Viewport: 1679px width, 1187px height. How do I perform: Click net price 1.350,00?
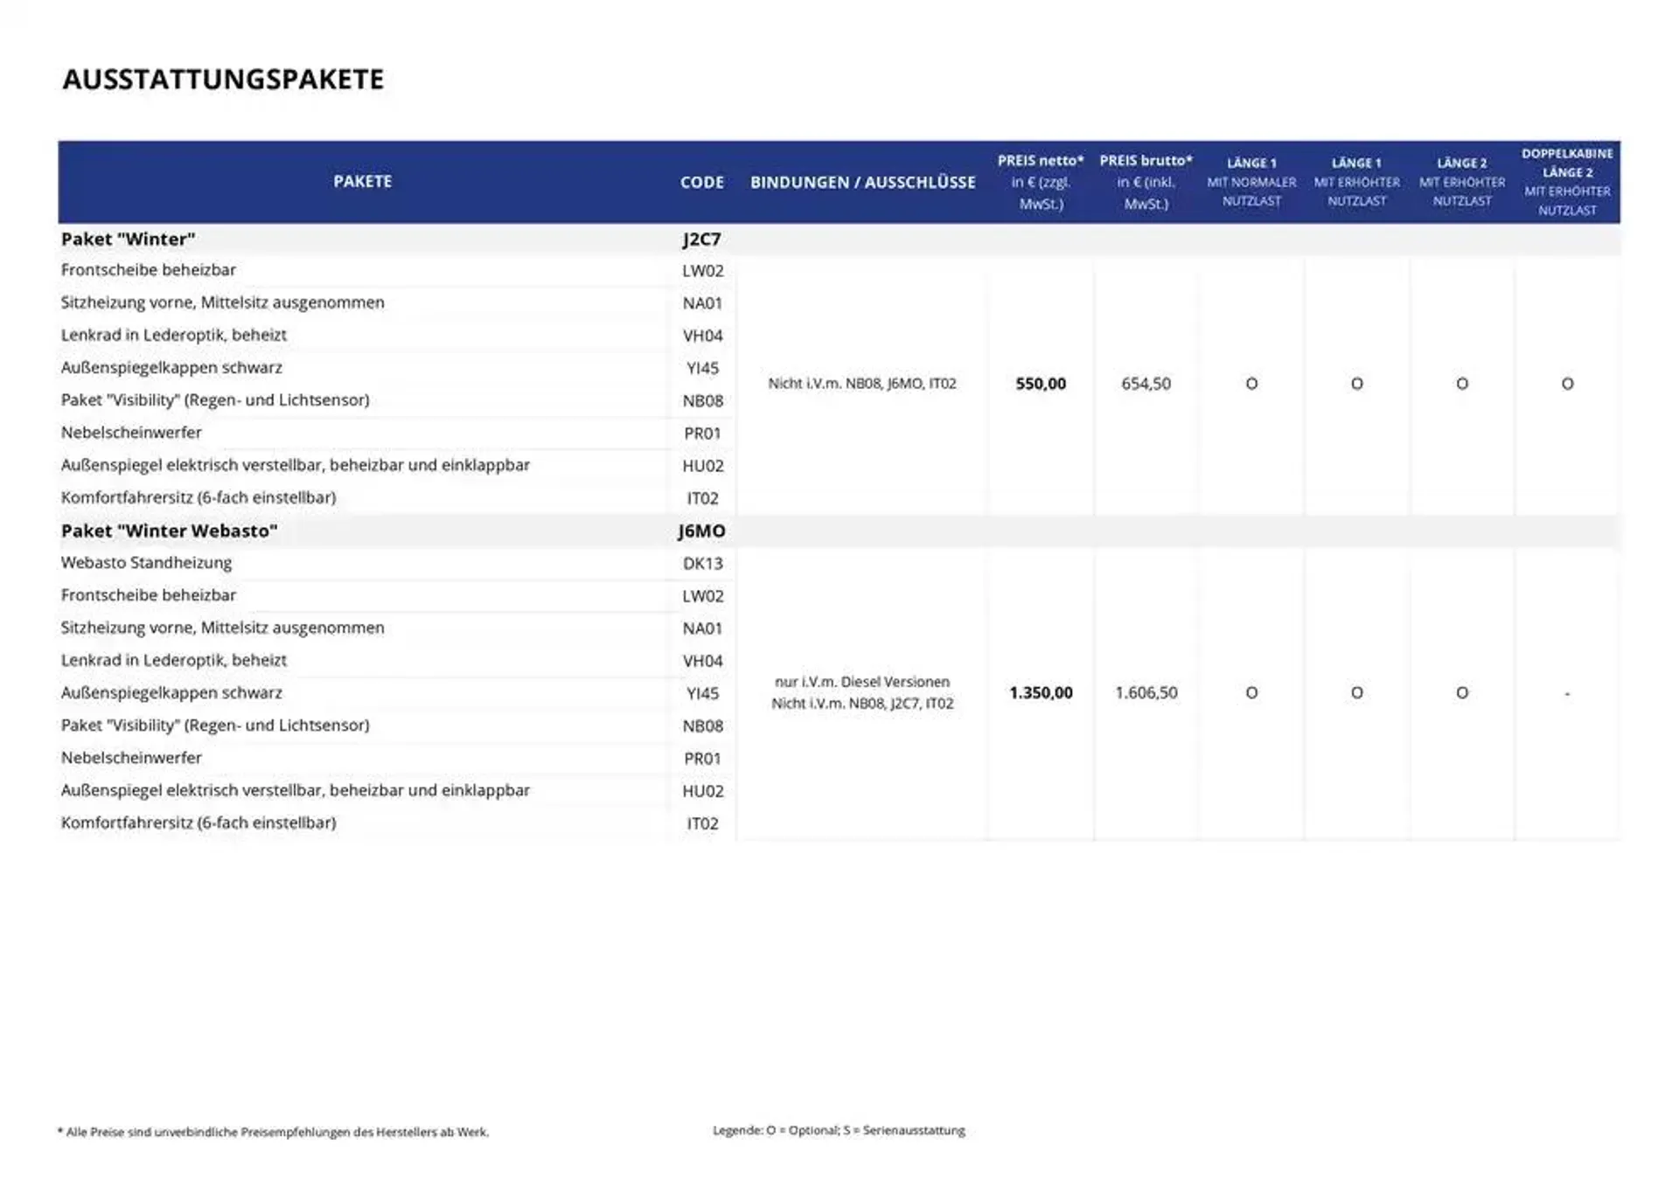tap(1041, 693)
